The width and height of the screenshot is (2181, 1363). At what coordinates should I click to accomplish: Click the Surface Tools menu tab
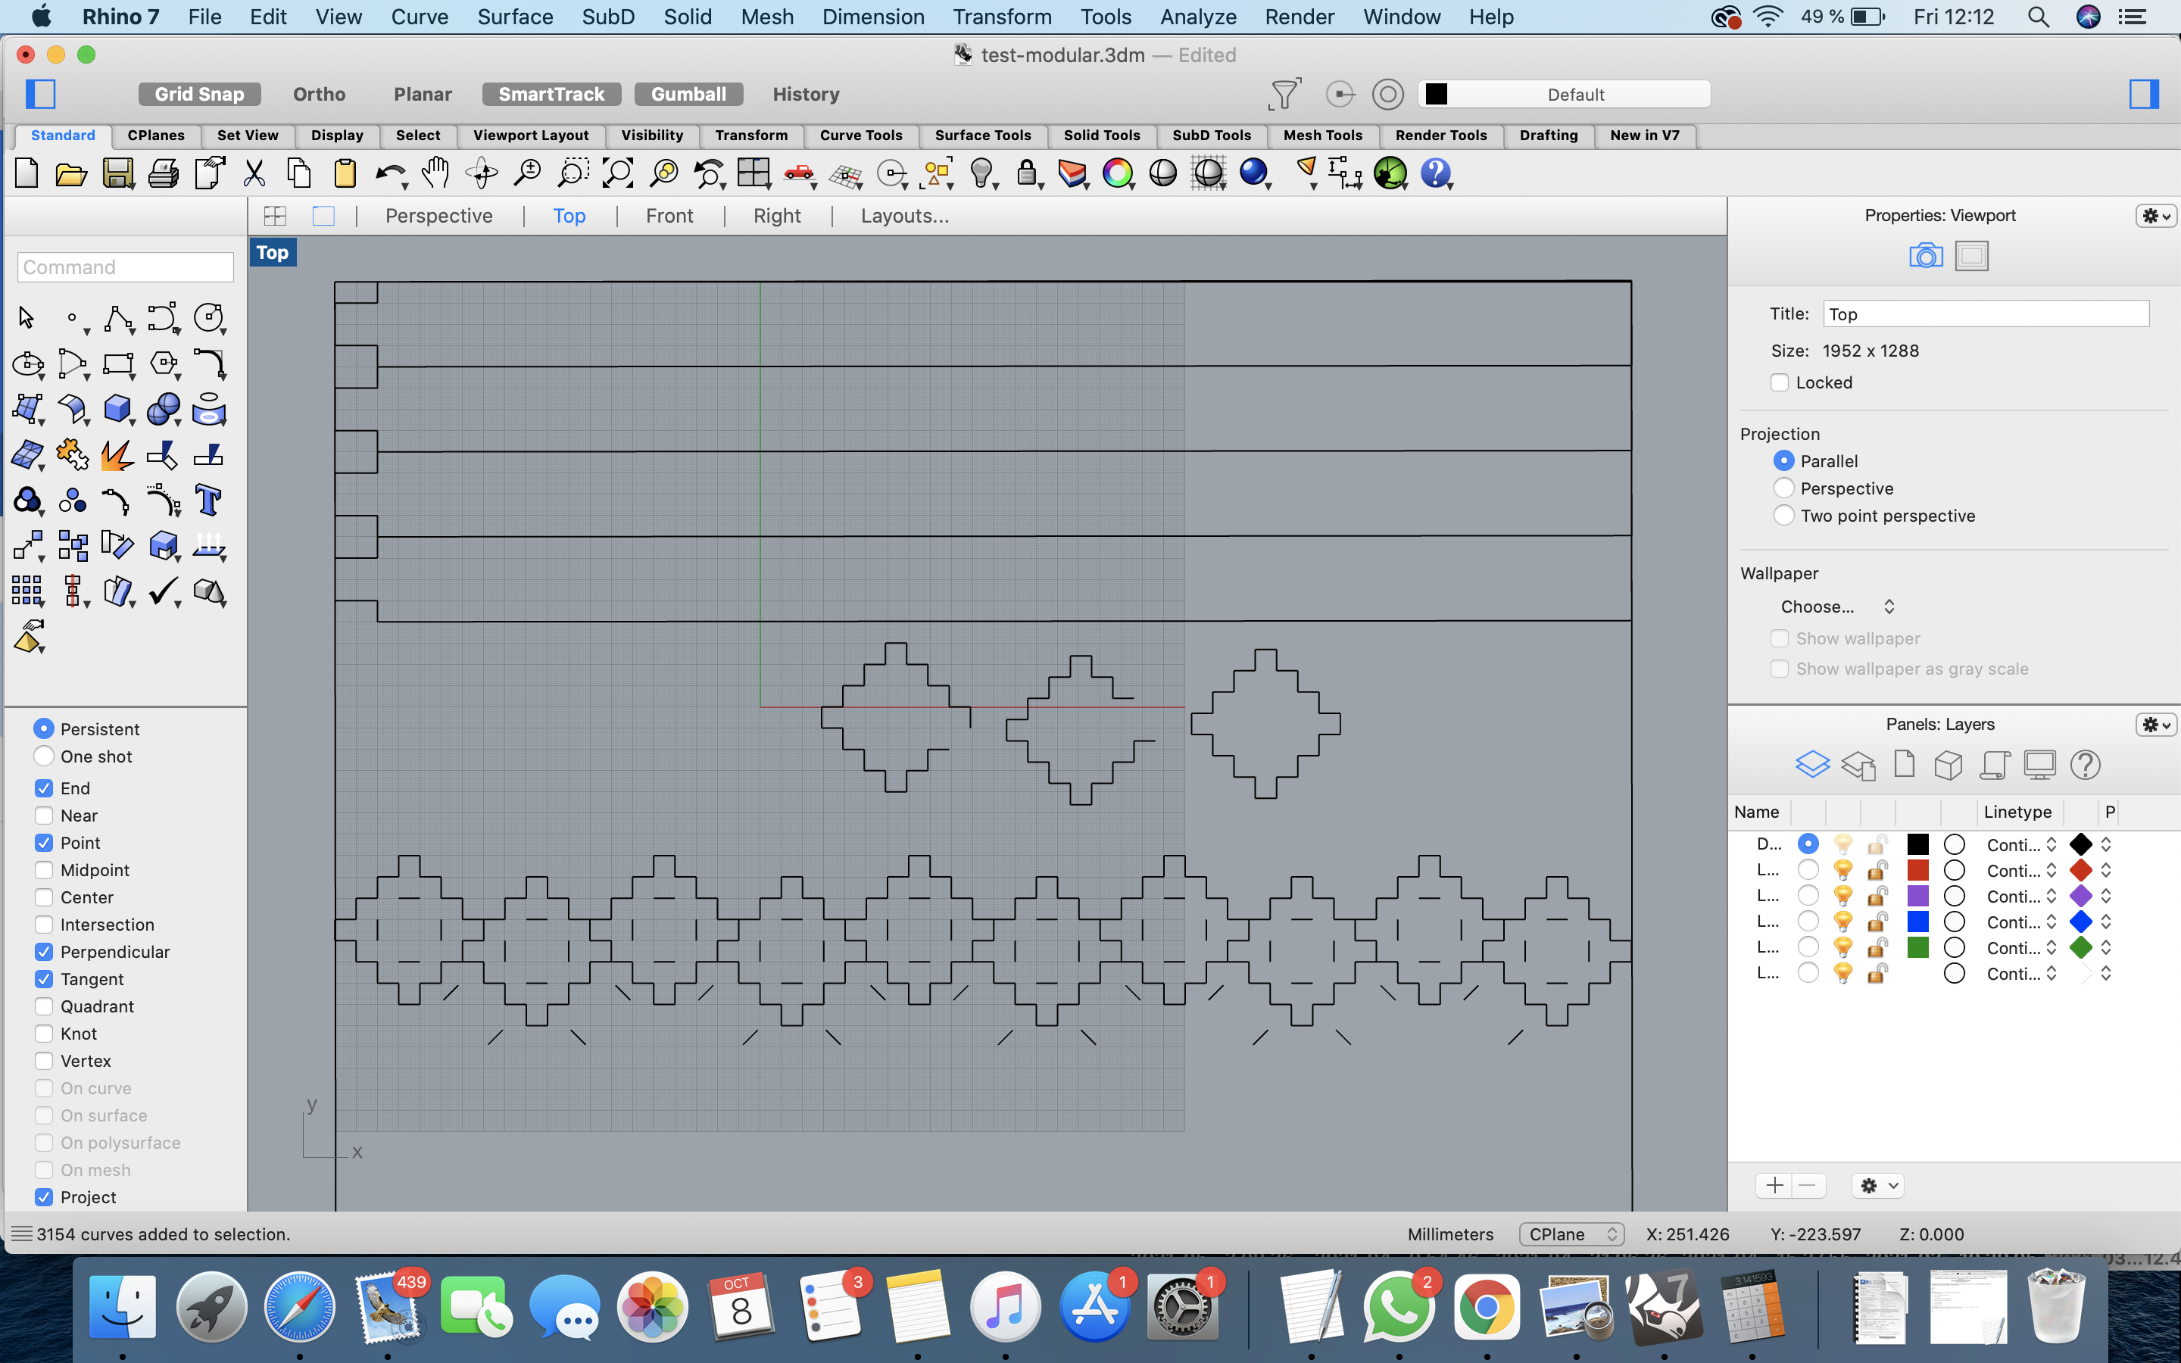(x=980, y=135)
